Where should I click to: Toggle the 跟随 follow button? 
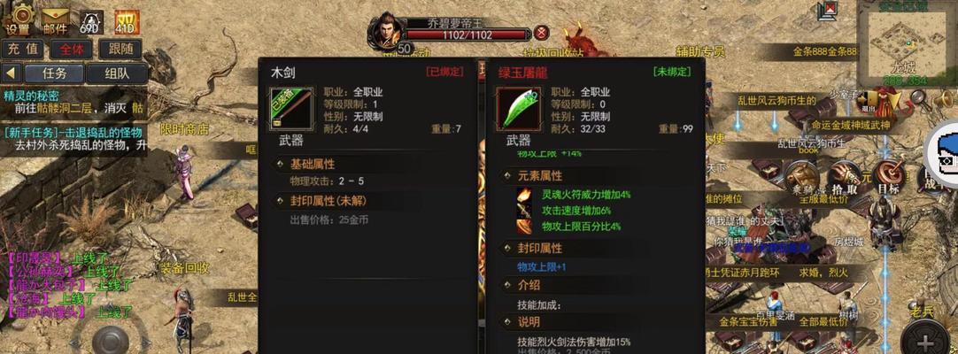tap(120, 50)
